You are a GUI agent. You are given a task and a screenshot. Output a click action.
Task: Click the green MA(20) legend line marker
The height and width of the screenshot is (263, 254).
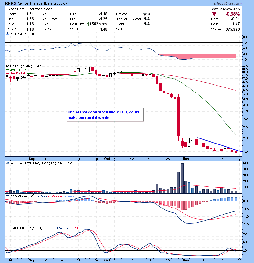click(x=7, y=70)
